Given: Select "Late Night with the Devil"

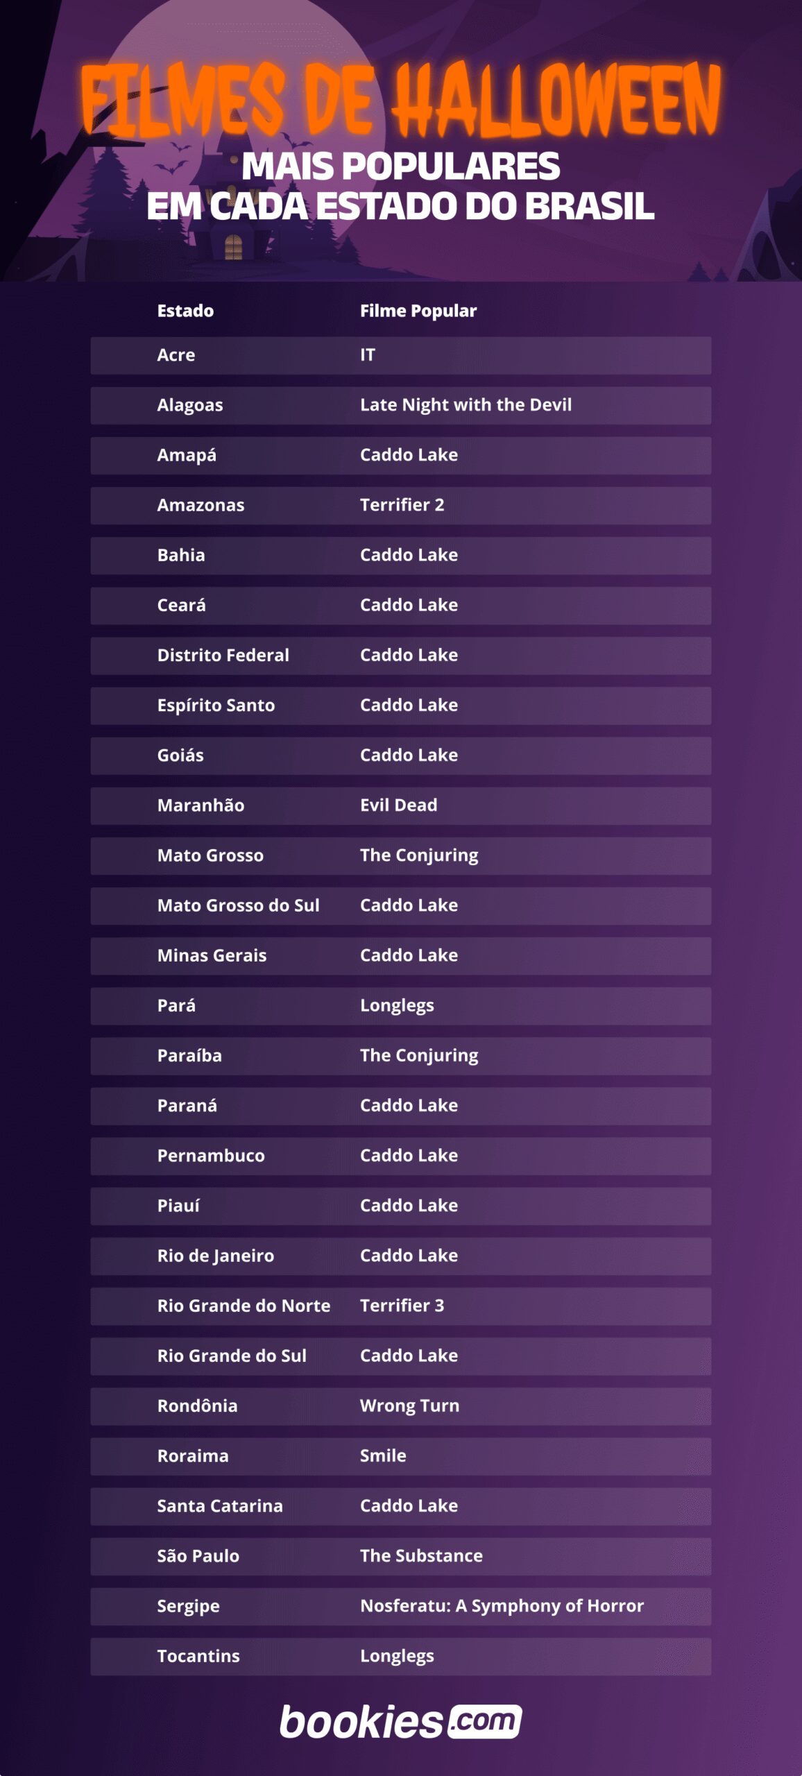Looking at the screenshot, I should coord(466,405).
